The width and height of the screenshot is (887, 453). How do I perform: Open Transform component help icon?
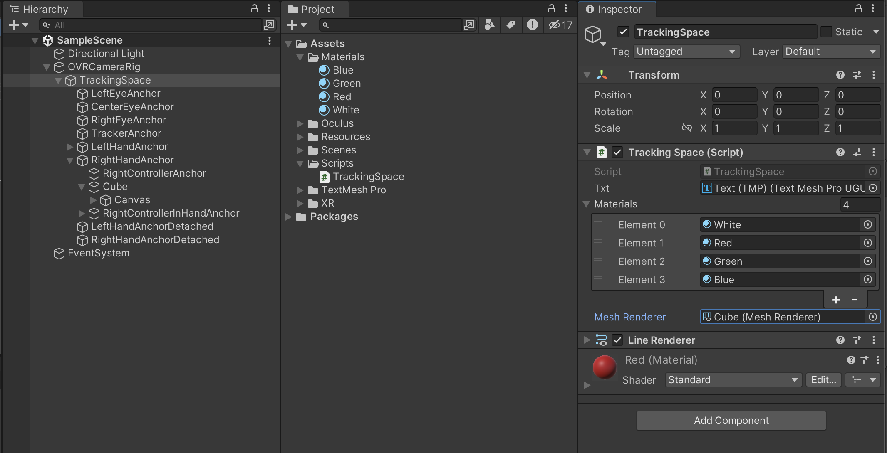pyautogui.click(x=840, y=75)
